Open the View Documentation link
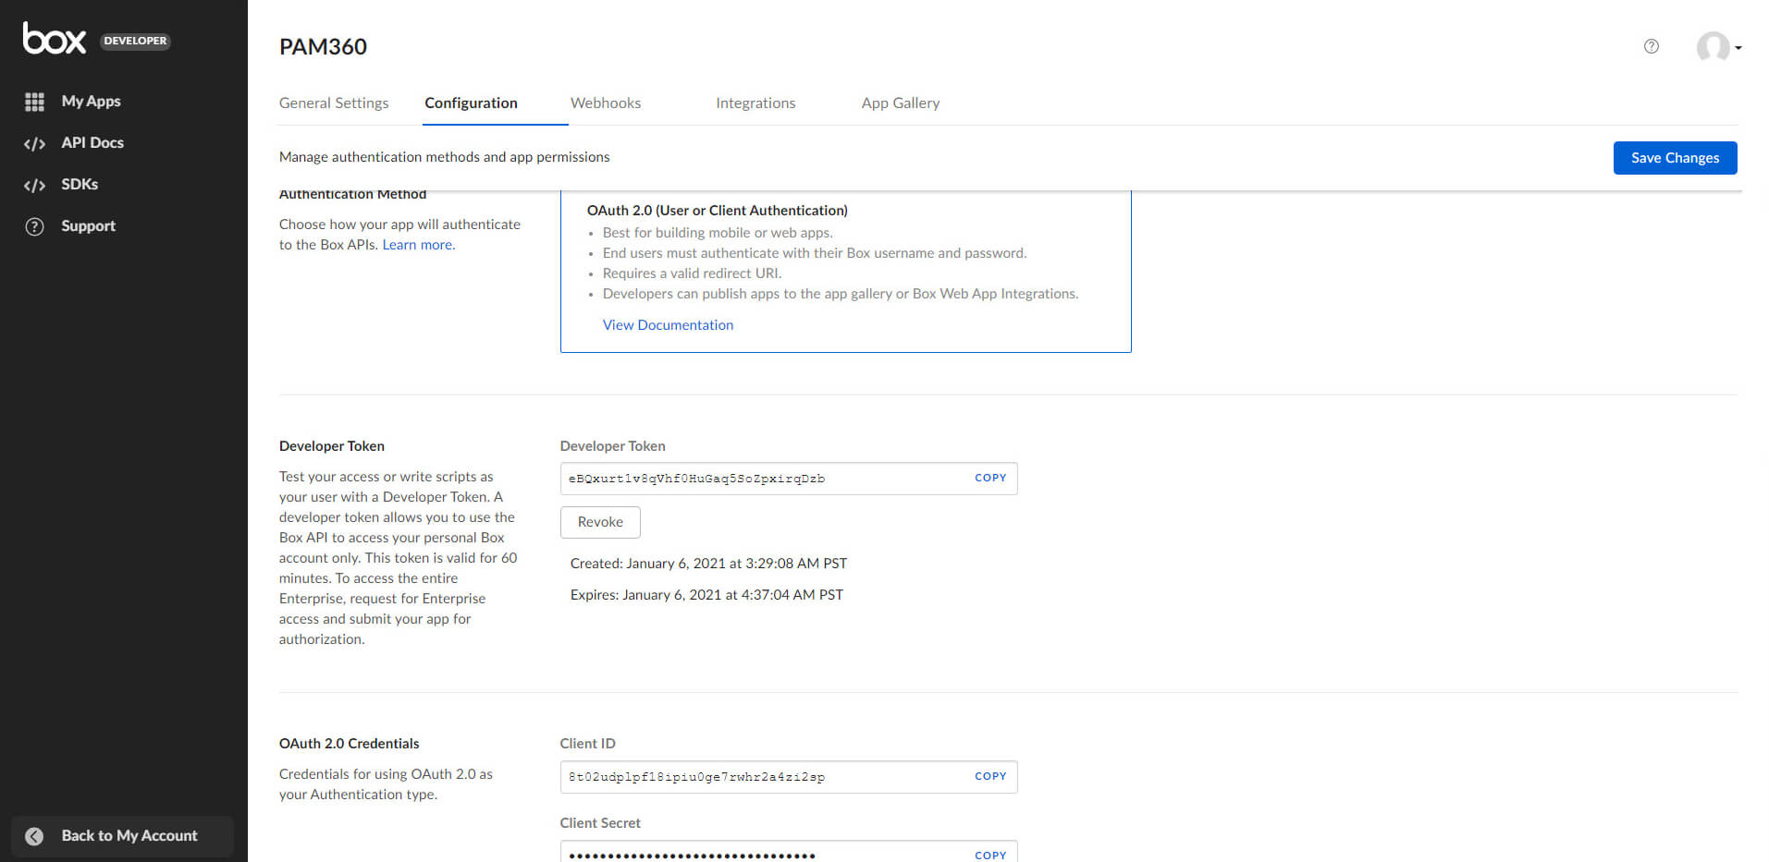Image resolution: width=1769 pixels, height=862 pixels. coord(668,325)
